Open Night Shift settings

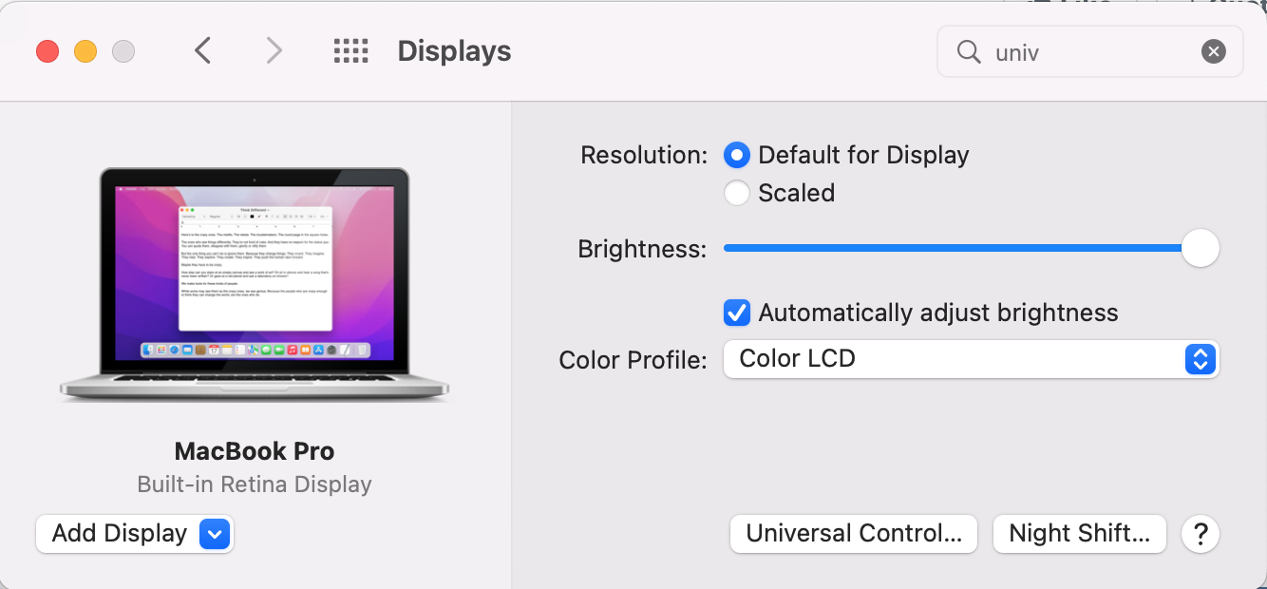coord(1079,534)
